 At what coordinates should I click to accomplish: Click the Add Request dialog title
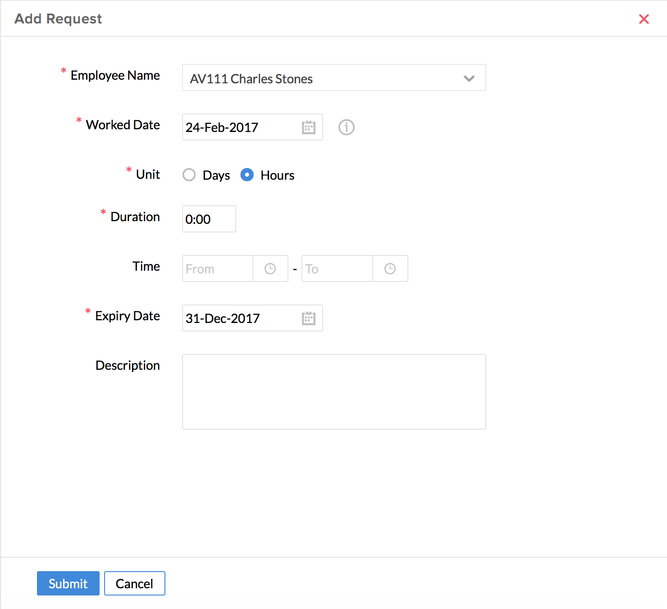(x=58, y=19)
